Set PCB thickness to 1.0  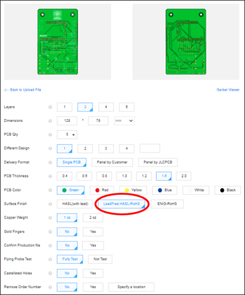click(x=125, y=176)
